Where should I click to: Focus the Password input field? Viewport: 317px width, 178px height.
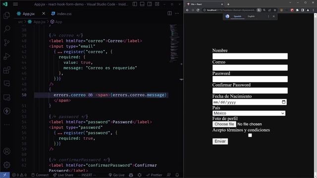[x=250, y=79]
